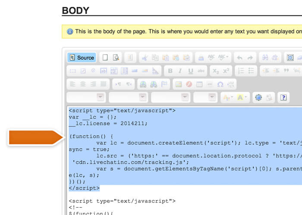Align text right
Viewport: 302px width, 215px height.
pos(93,84)
